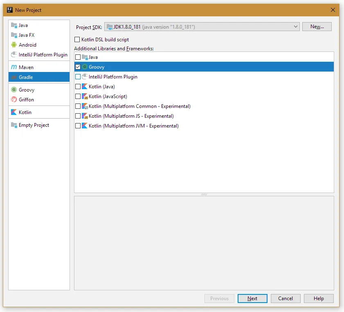Viewport: 344px width, 312px height.
Task: Click the framework description panel
Action: coord(204,243)
